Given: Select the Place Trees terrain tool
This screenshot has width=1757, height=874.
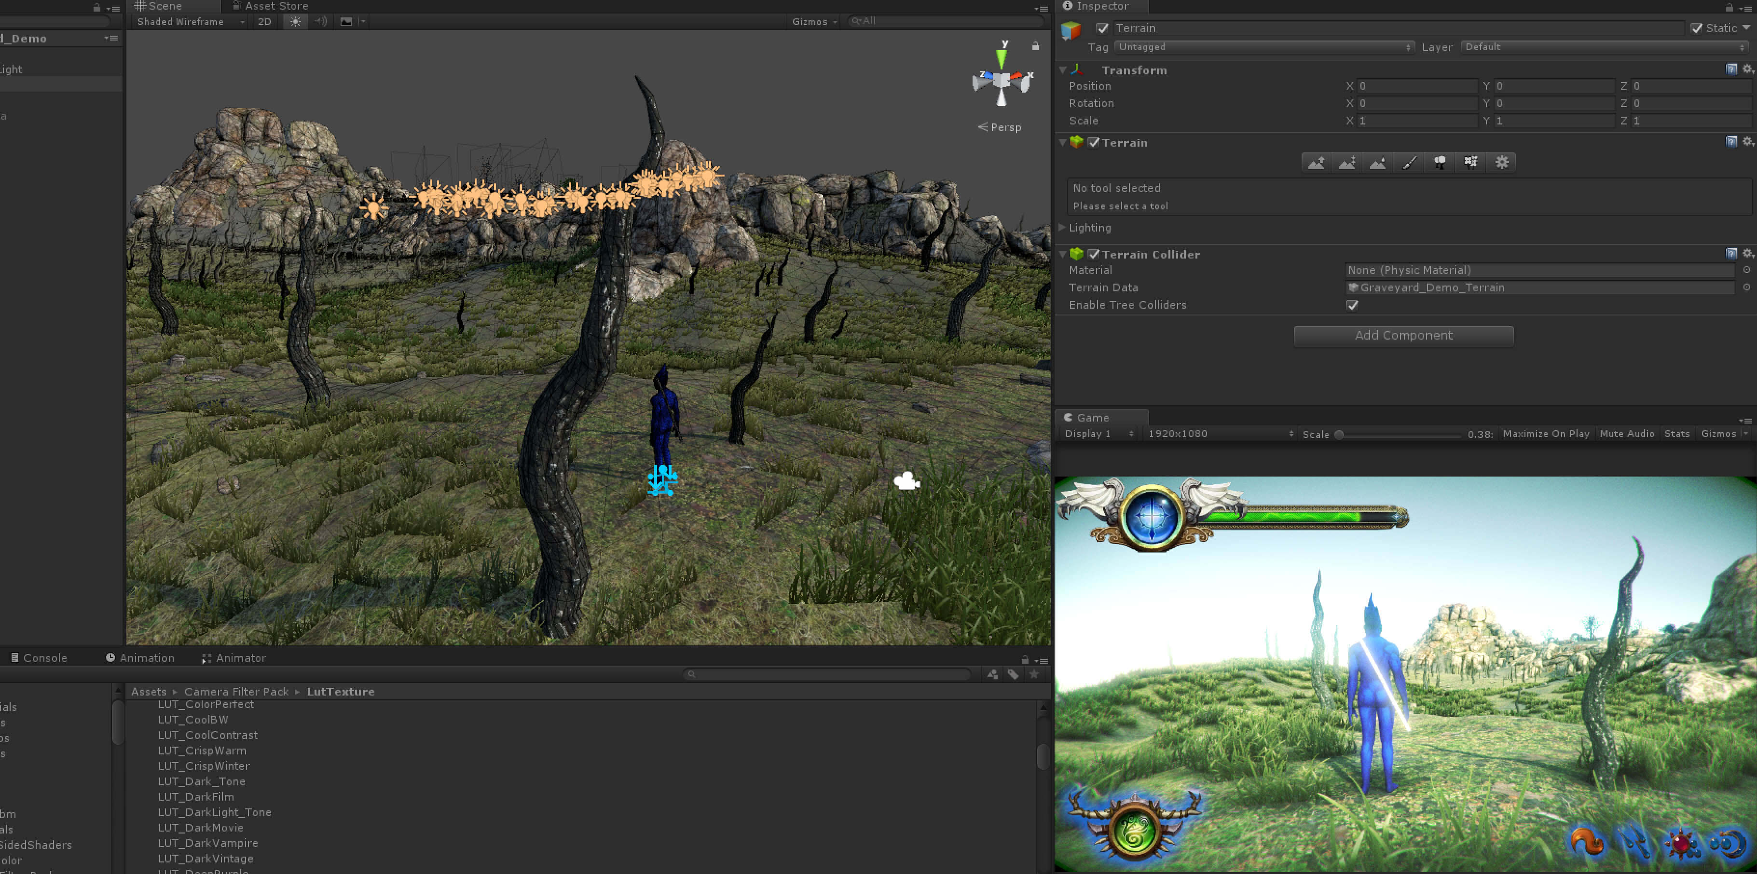Looking at the screenshot, I should click(x=1440, y=162).
